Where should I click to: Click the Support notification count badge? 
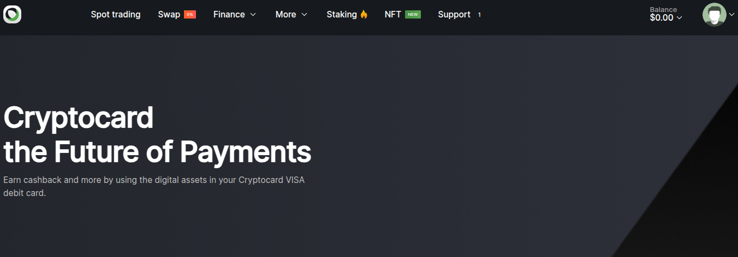tap(479, 15)
